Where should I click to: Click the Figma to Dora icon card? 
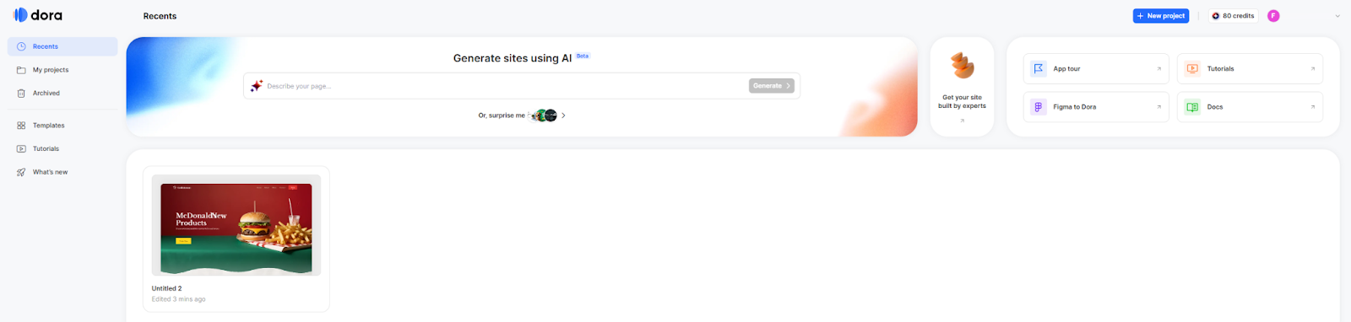tap(1096, 107)
